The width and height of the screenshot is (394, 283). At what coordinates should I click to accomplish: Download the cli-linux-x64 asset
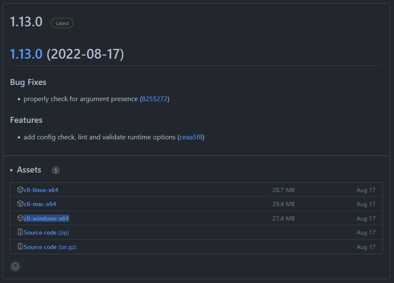pyautogui.click(x=41, y=190)
